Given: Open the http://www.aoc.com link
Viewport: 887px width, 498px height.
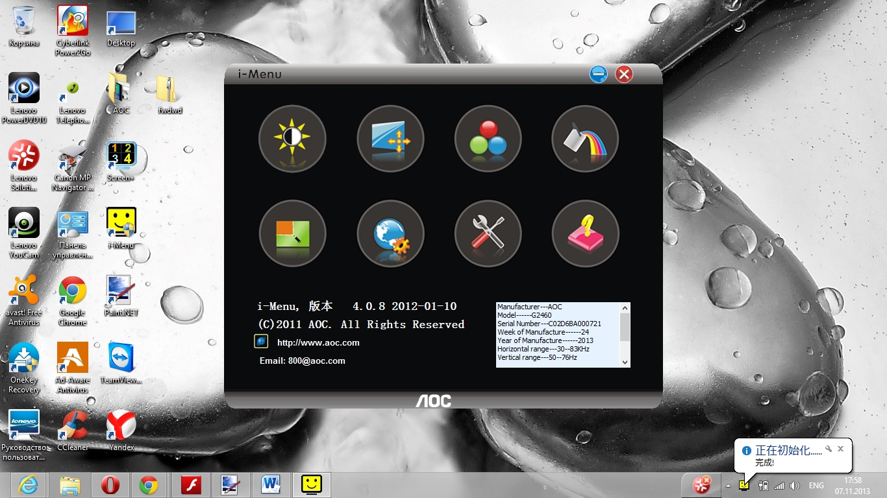Looking at the screenshot, I should (318, 342).
